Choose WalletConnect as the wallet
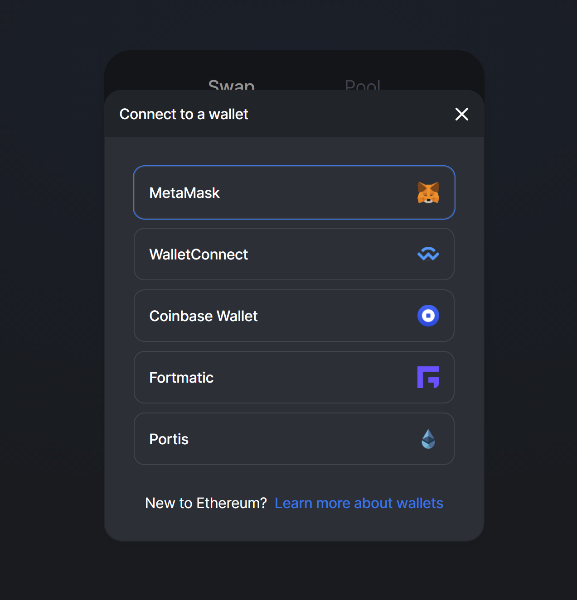Image resolution: width=577 pixels, height=600 pixels. pyautogui.click(x=294, y=254)
